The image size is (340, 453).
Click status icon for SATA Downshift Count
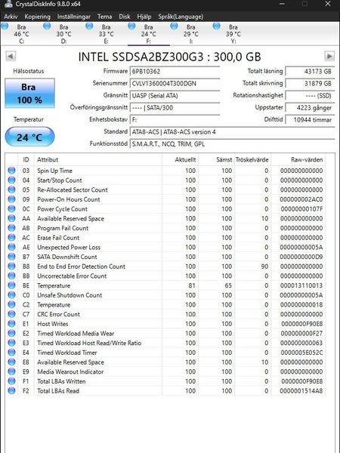pos(11,257)
